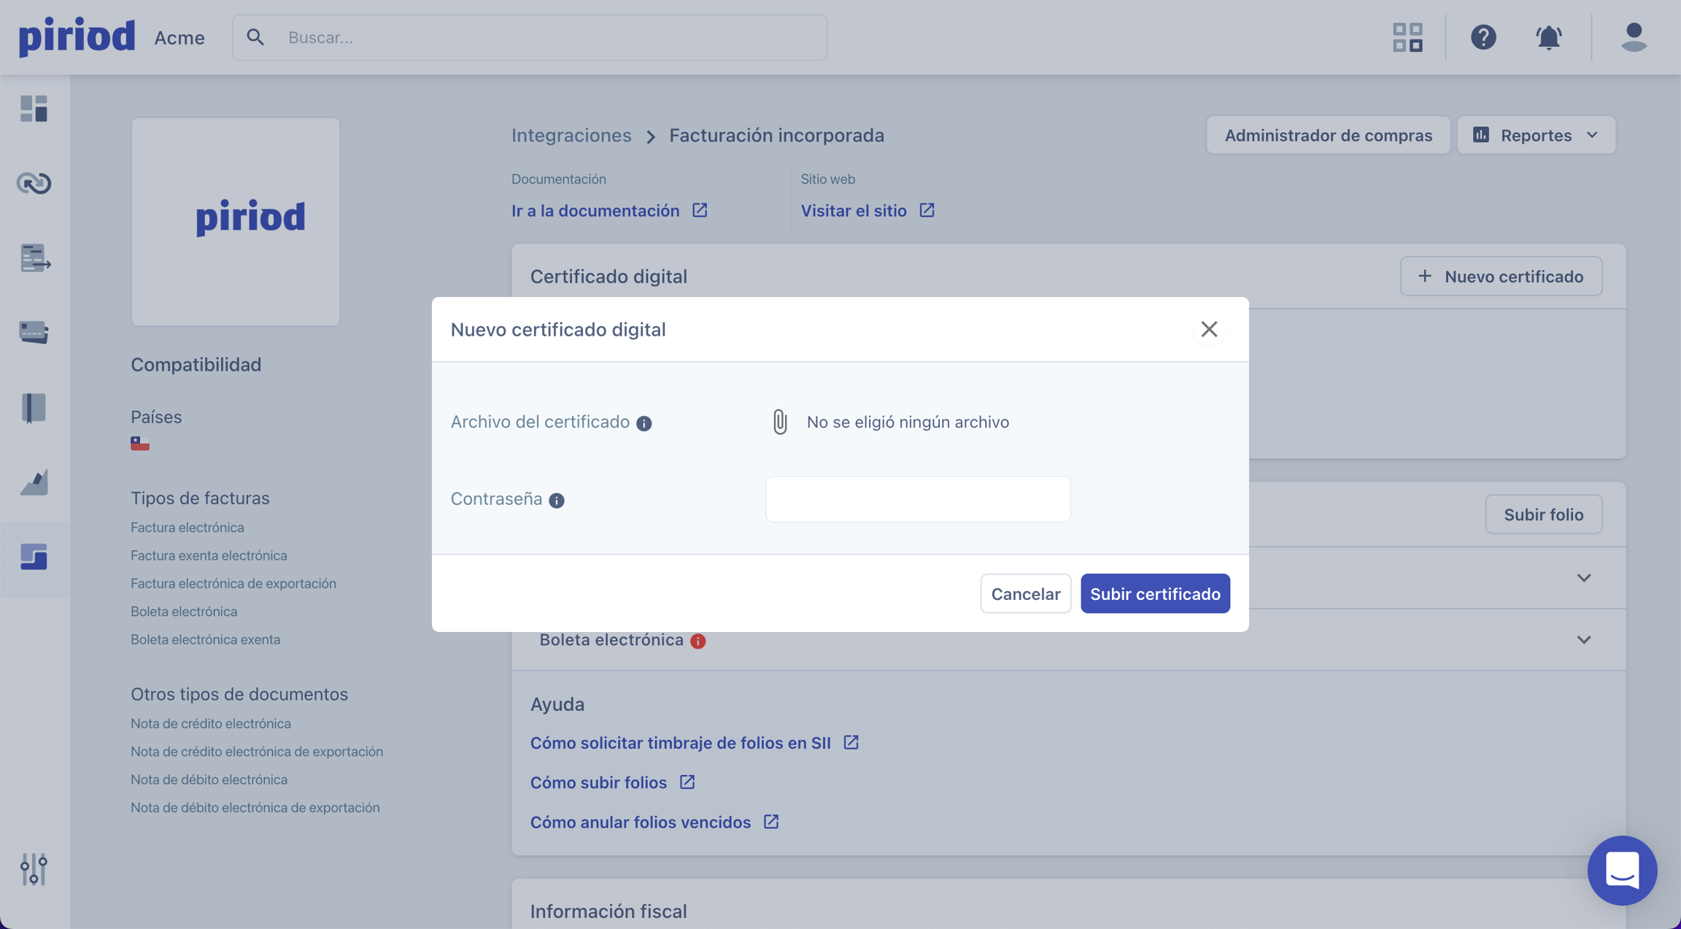
Task: Click Cancelar in the dialog
Action: click(1025, 593)
